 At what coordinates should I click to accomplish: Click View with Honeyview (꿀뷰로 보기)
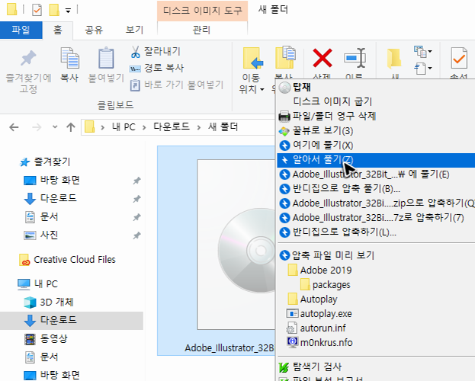pyautogui.click(x=376, y=130)
